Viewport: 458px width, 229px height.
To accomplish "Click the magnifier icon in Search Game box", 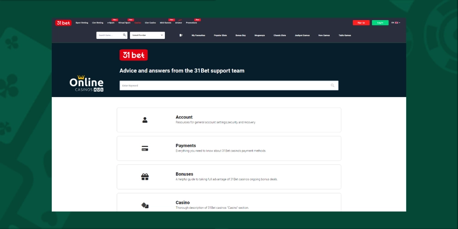I will (x=124, y=35).
